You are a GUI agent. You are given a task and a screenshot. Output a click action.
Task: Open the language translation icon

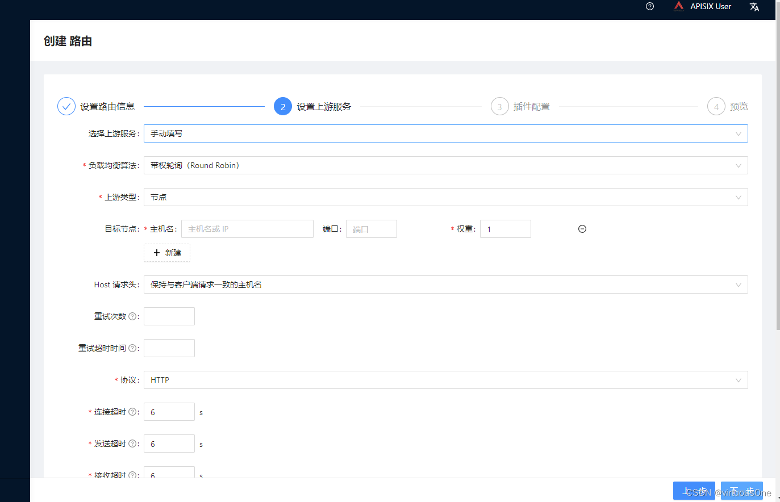(x=754, y=7)
